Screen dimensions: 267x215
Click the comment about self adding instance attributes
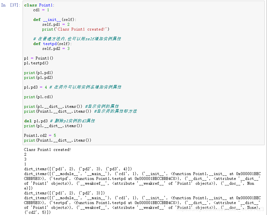click(77, 39)
